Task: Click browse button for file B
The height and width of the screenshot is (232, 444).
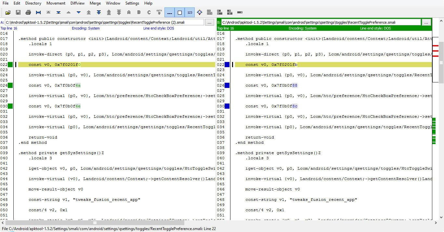Action: pyautogui.click(x=426, y=22)
